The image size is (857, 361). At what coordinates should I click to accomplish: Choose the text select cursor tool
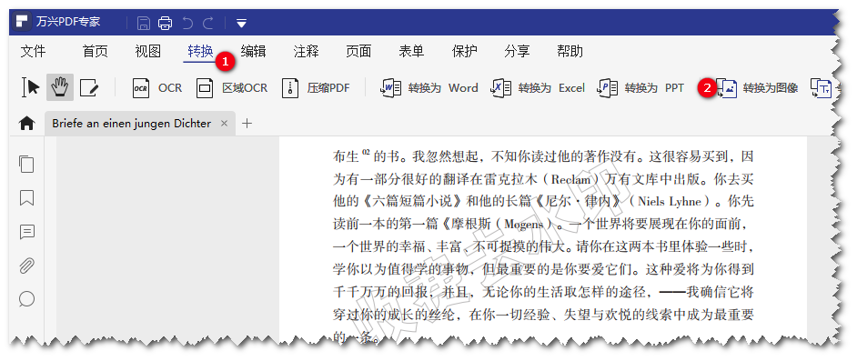[x=31, y=87]
